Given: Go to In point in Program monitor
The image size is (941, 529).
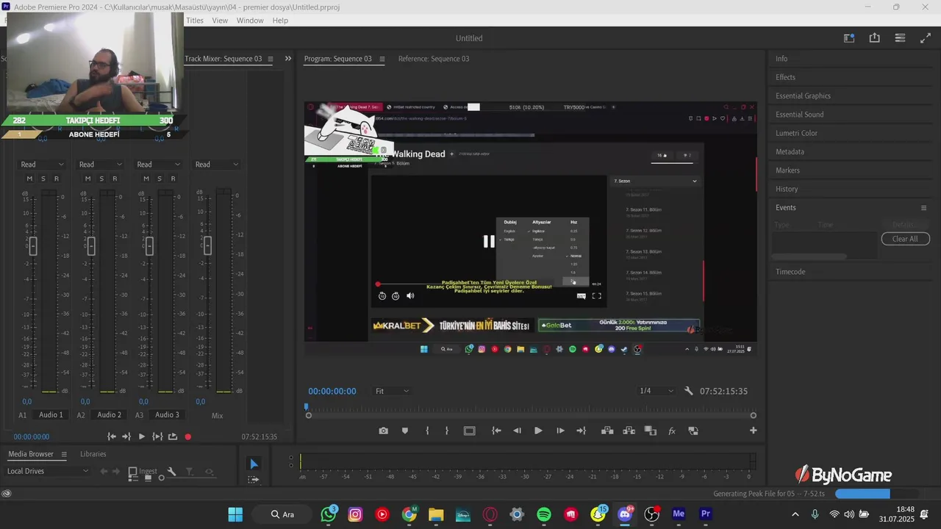Looking at the screenshot, I should tap(496, 431).
